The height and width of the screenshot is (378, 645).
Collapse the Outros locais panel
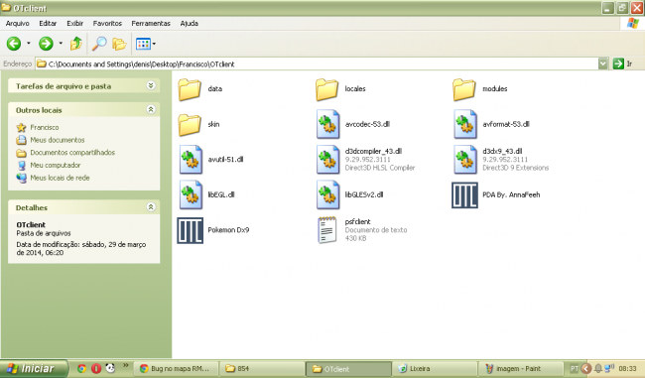click(151, 109)
